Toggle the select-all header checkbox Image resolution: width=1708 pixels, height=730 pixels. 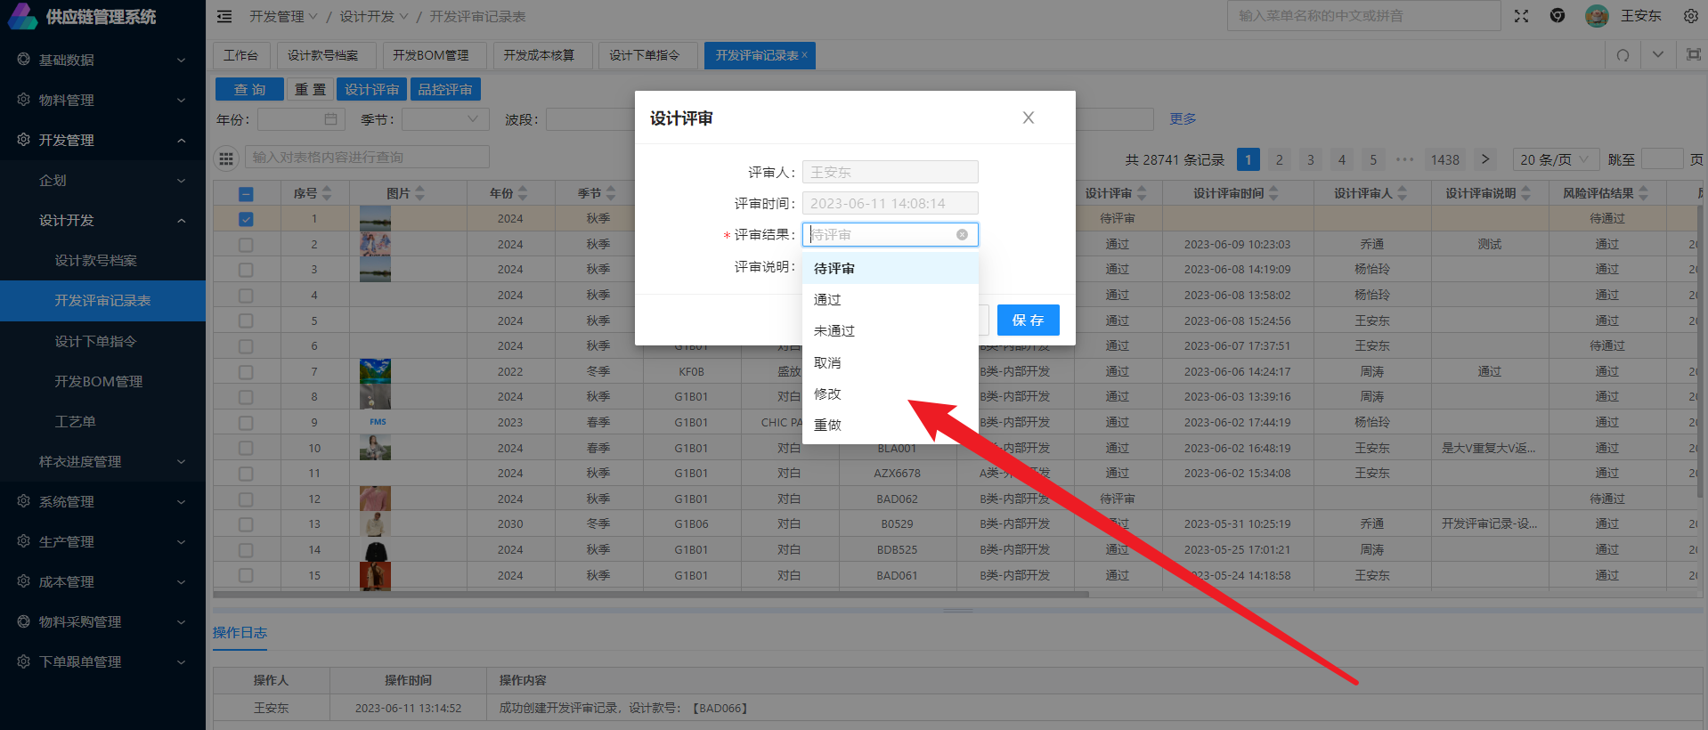pos(246,194)
